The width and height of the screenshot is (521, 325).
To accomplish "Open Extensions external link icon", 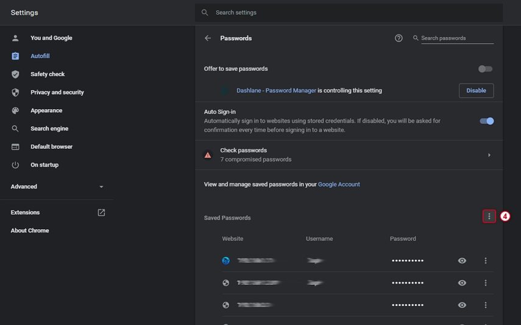I will (x=101, y=213).
